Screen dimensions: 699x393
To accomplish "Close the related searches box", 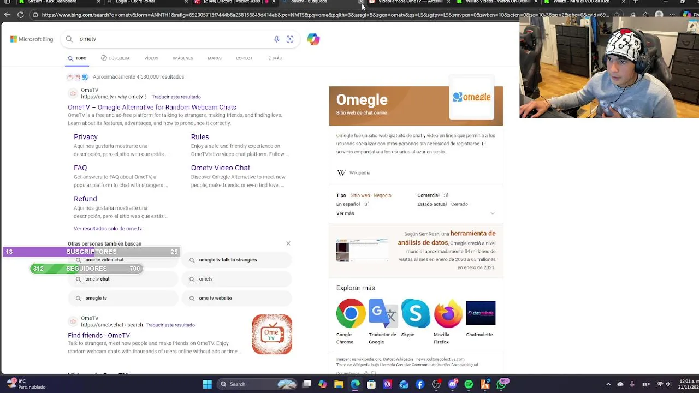I will coord(288,243).
